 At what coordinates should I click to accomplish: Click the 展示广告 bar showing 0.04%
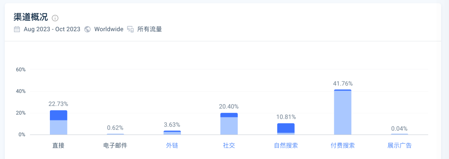[400, 134]
